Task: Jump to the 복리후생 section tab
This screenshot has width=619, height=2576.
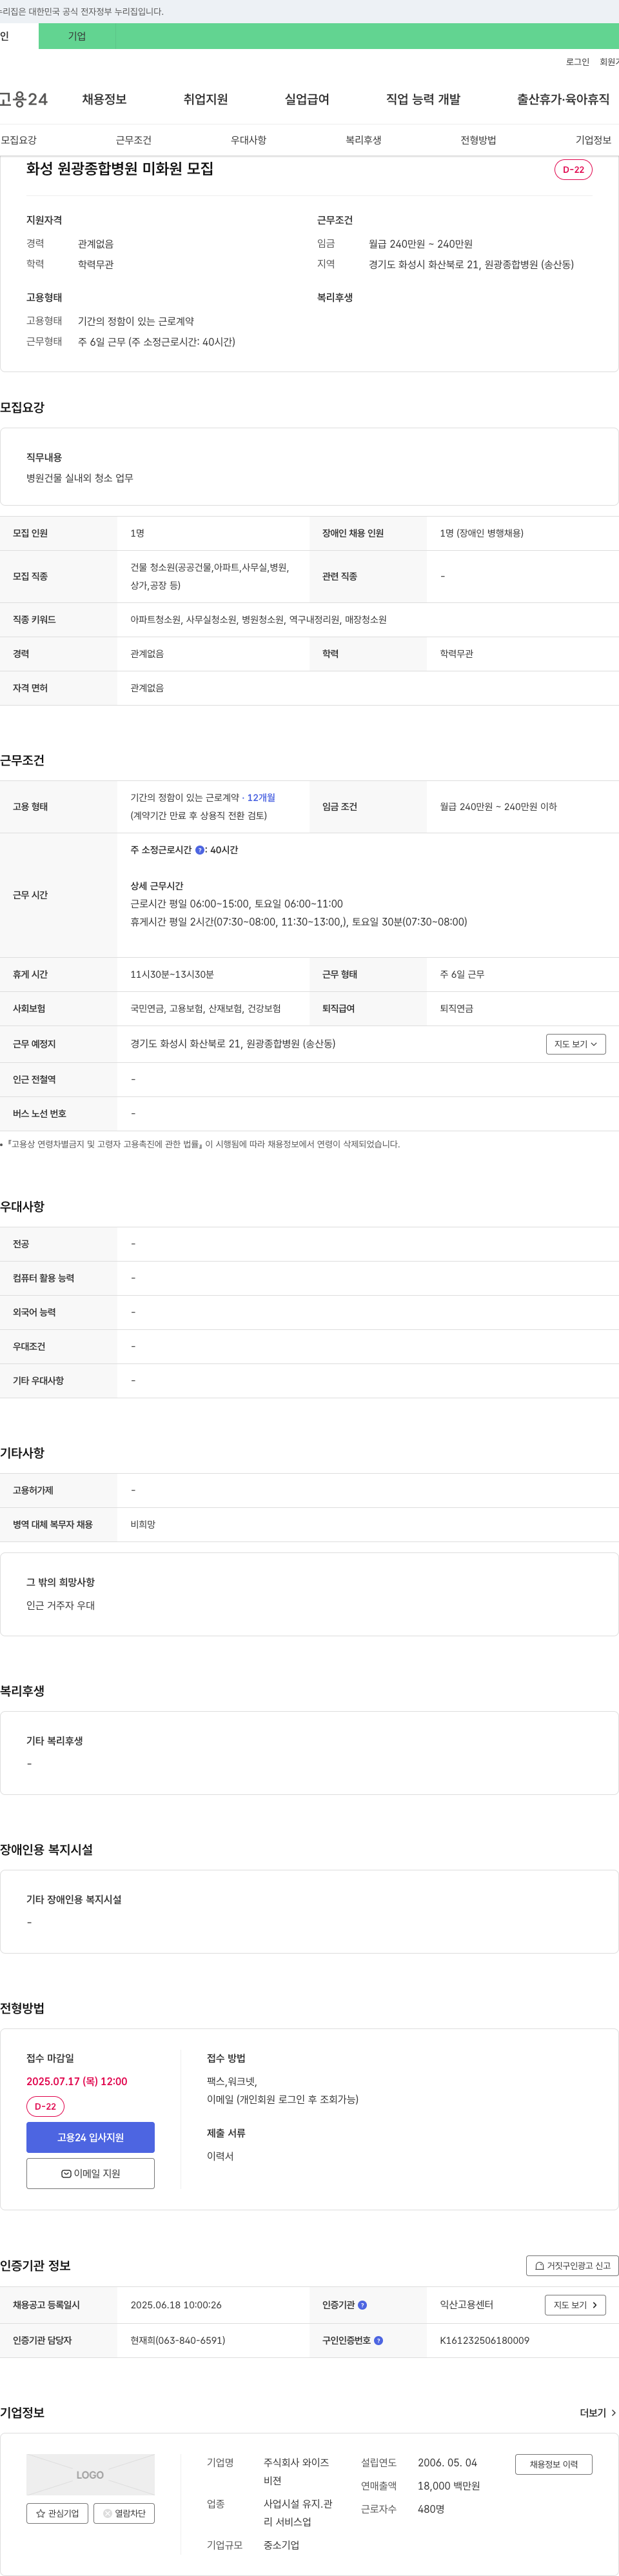Action: tap(364, 140)
